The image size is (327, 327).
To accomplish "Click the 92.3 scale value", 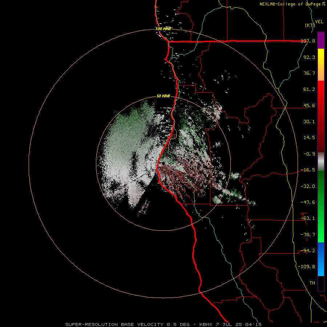I will pos(309,57).
